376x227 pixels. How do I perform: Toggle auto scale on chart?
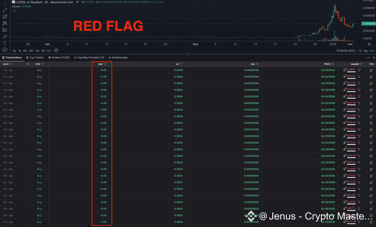pos(372,51)
